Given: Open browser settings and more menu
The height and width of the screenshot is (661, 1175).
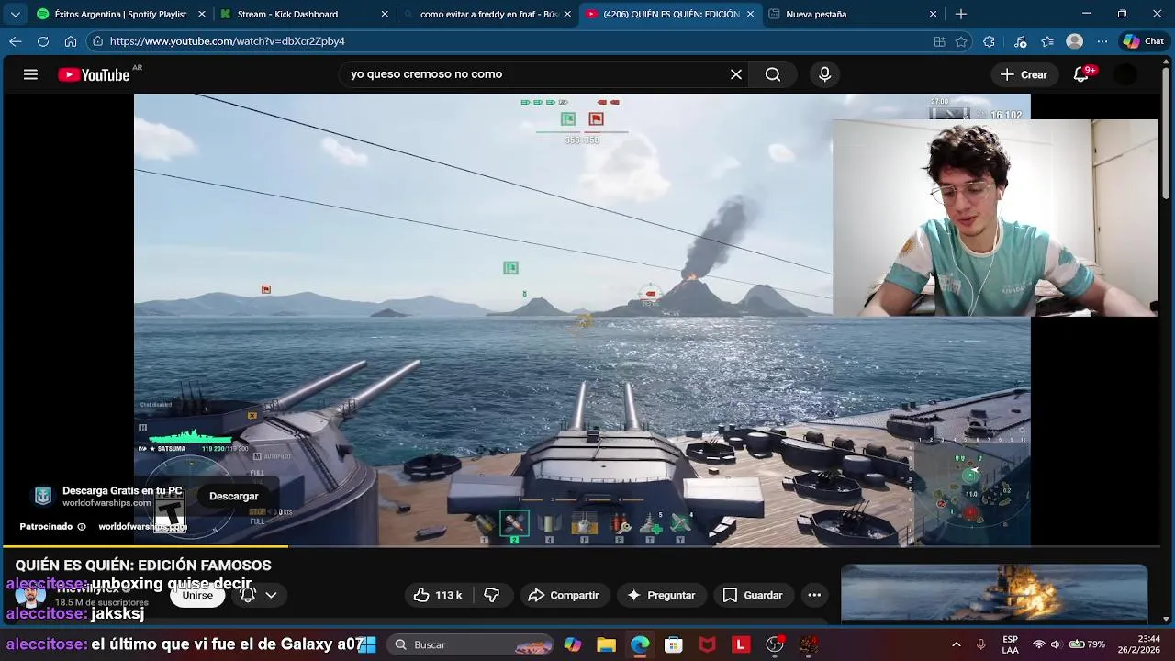Looking at the screenshot, I should point(1102,41).
